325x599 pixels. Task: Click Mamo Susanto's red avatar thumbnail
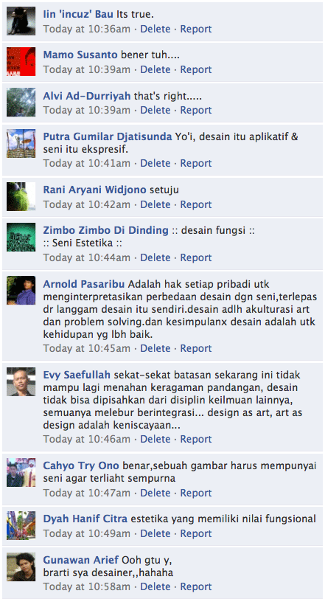click(x=21, y=61)
